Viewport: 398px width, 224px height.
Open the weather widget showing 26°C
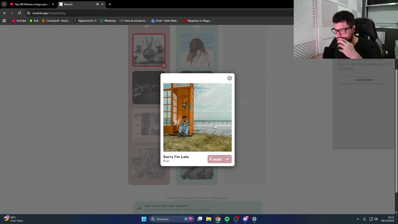(x=13, y=219)
